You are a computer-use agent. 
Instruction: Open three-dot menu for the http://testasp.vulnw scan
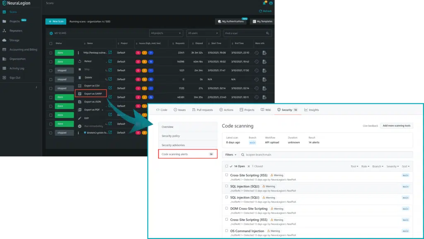click(78, 53)
